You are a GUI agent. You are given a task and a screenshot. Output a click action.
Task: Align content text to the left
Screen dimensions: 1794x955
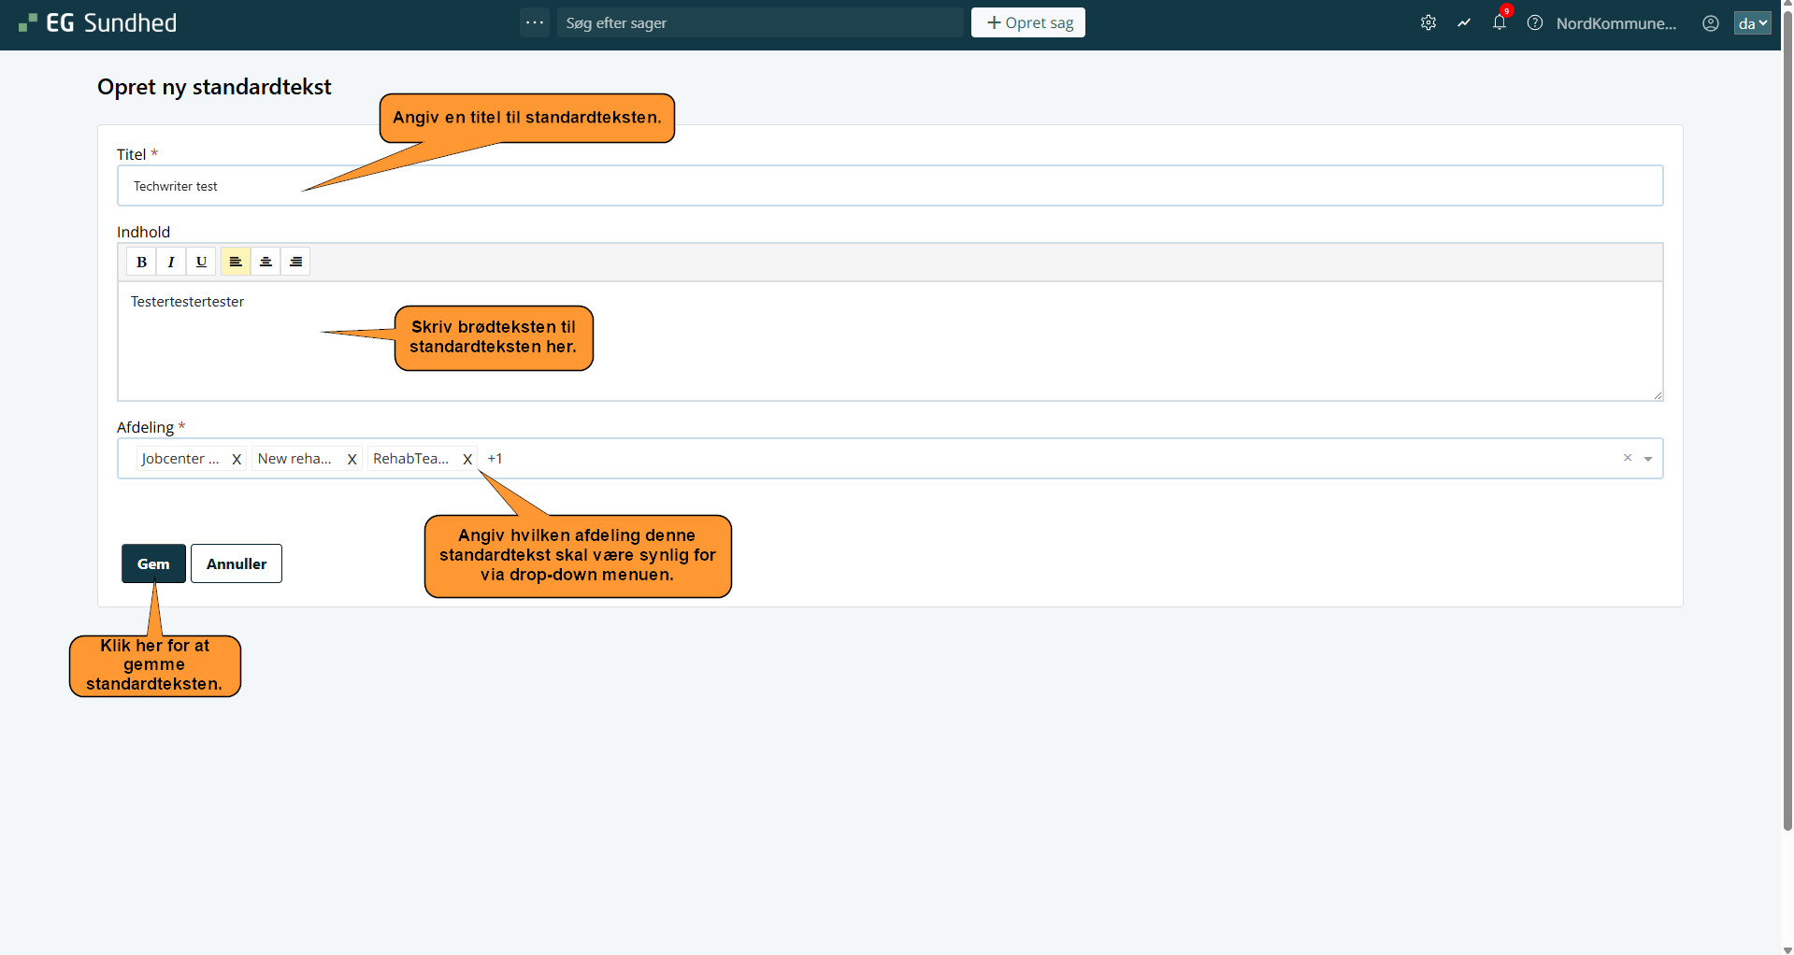(236, 262)
